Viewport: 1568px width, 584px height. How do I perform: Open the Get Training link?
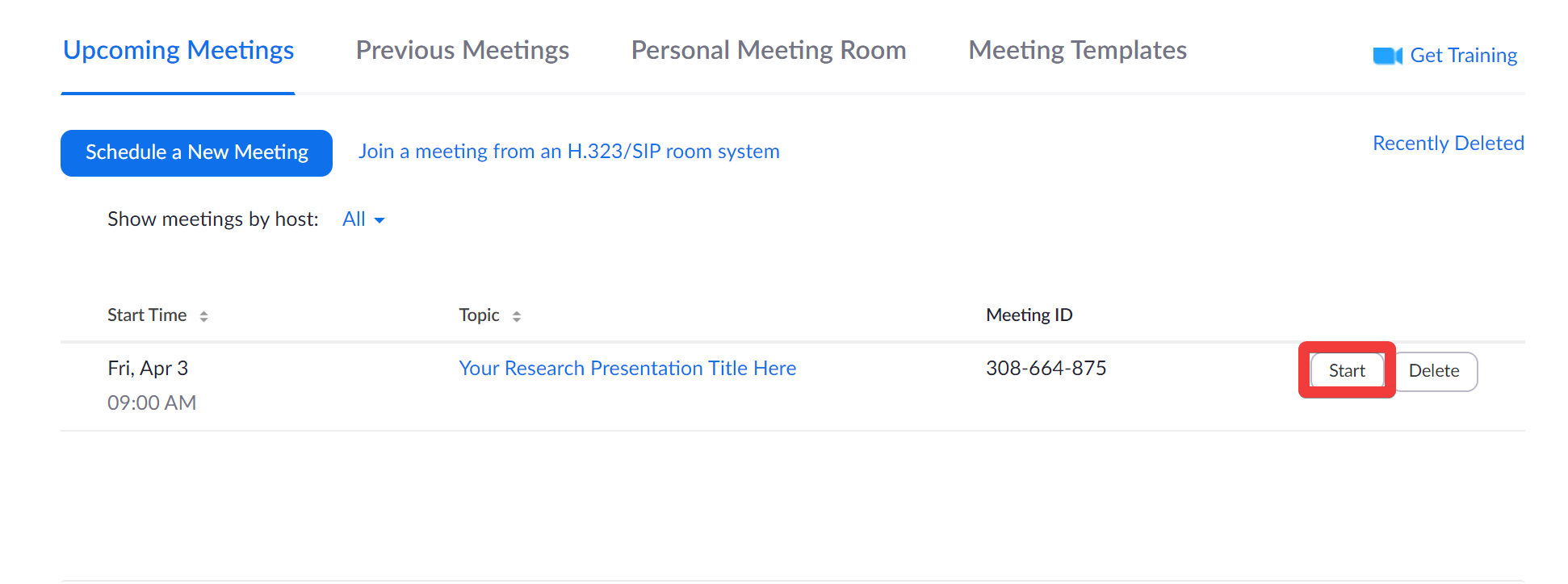(1463, 56)
